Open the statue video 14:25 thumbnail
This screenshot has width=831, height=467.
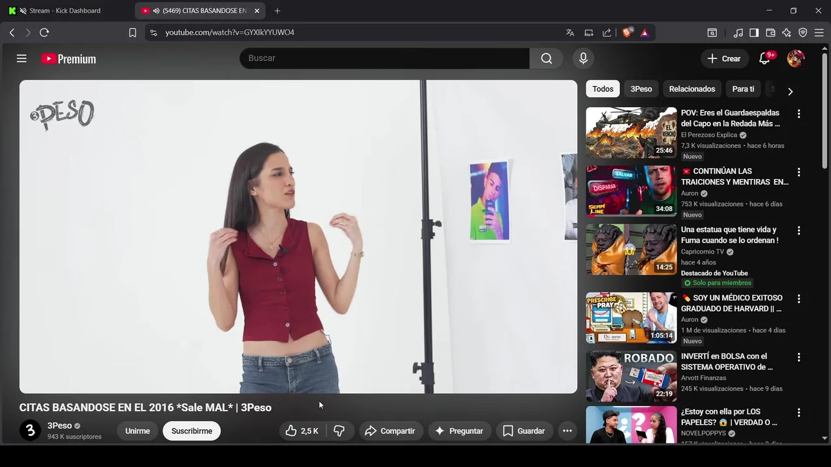coord(631,250)
